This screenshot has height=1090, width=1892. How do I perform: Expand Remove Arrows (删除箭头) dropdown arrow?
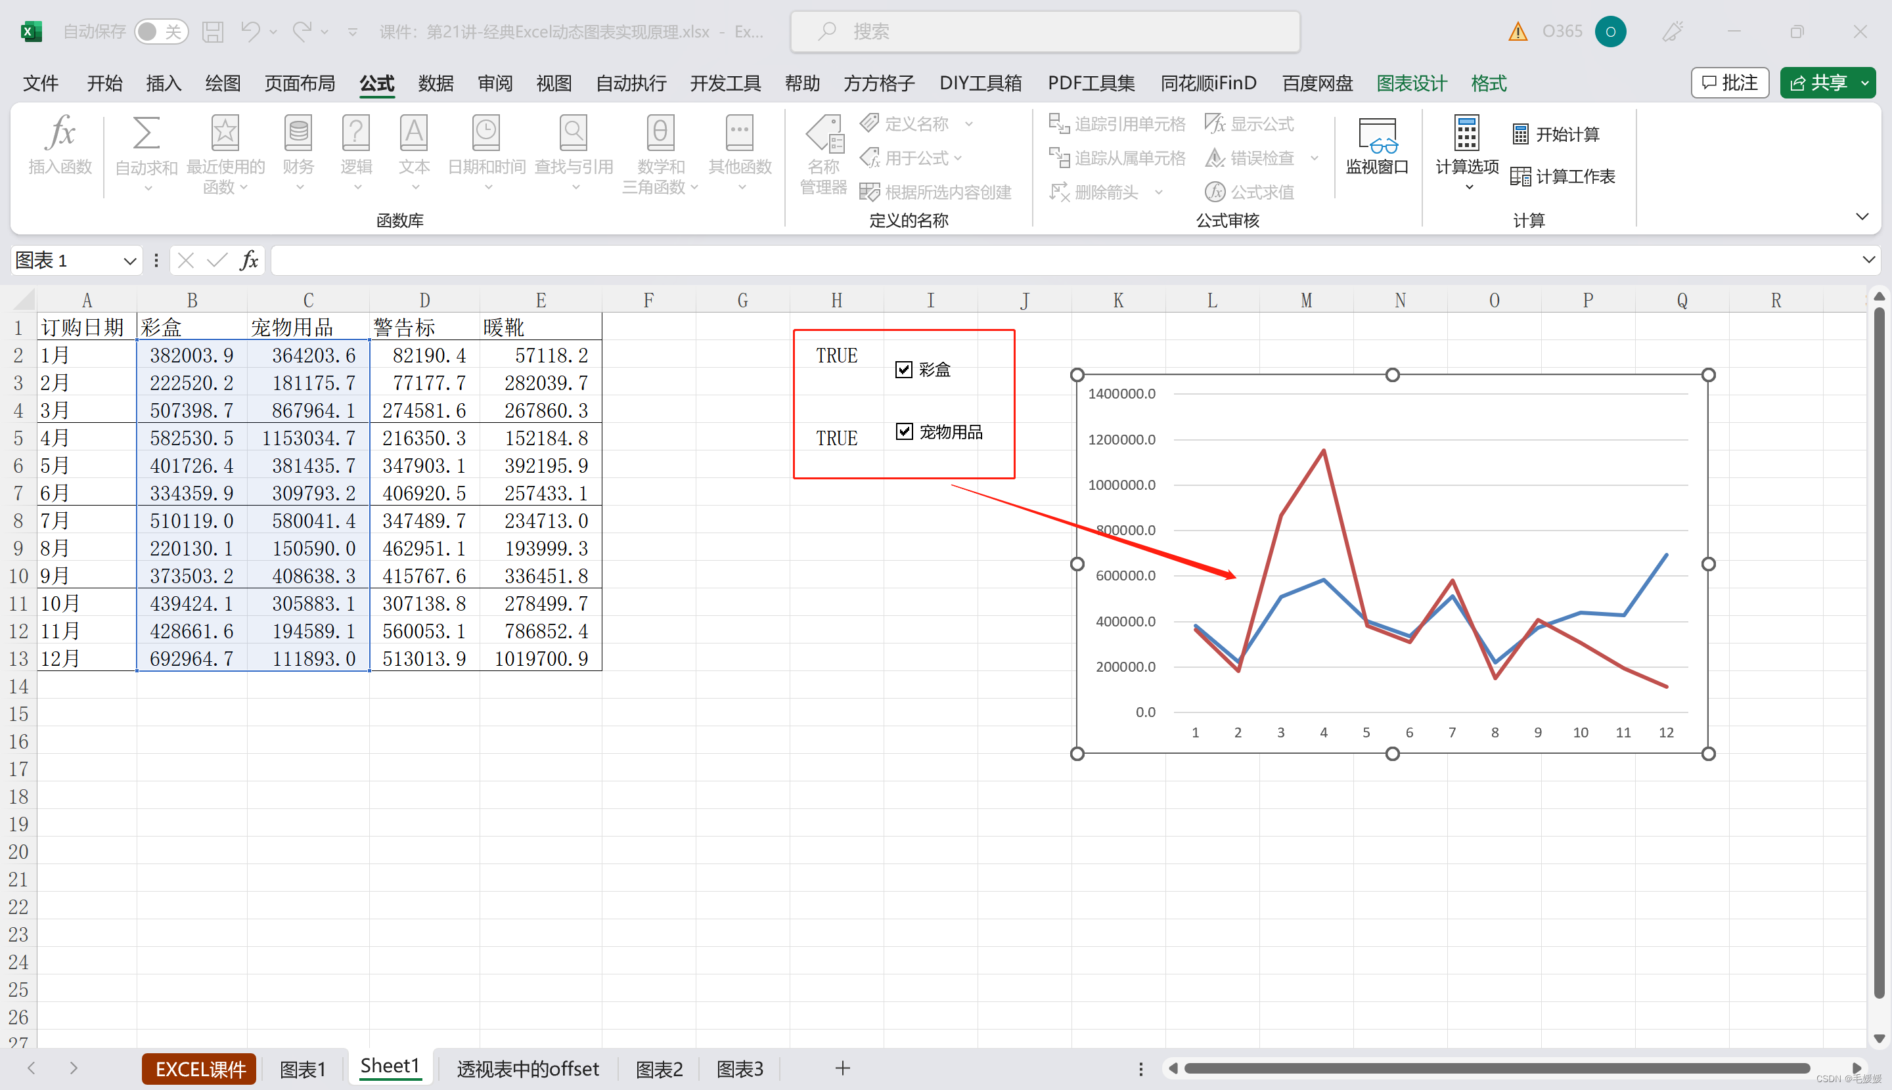[1159, 192]
